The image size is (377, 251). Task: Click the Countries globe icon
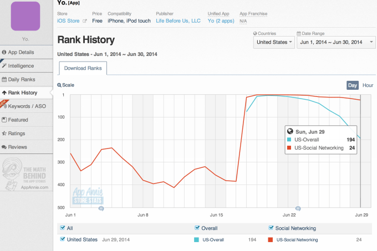(255, 33)
